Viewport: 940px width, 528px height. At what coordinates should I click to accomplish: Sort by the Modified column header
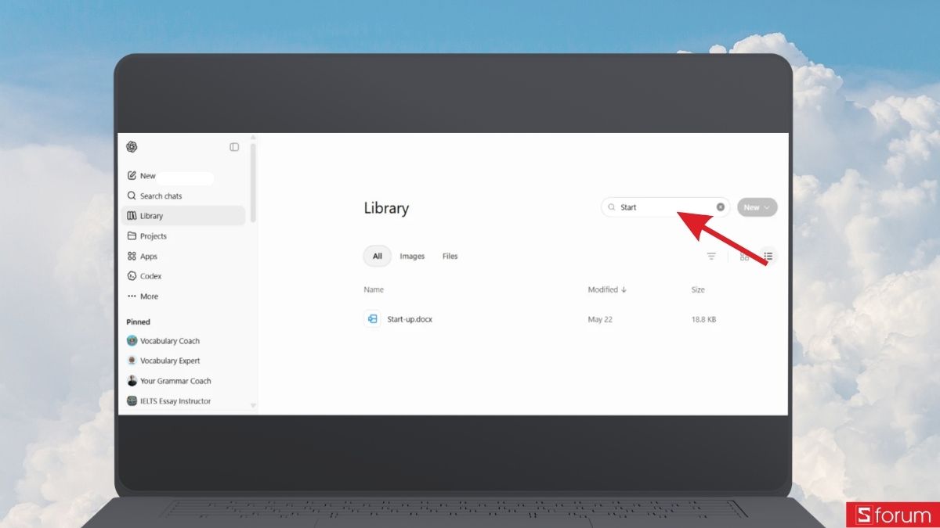[x=607, y=290]
